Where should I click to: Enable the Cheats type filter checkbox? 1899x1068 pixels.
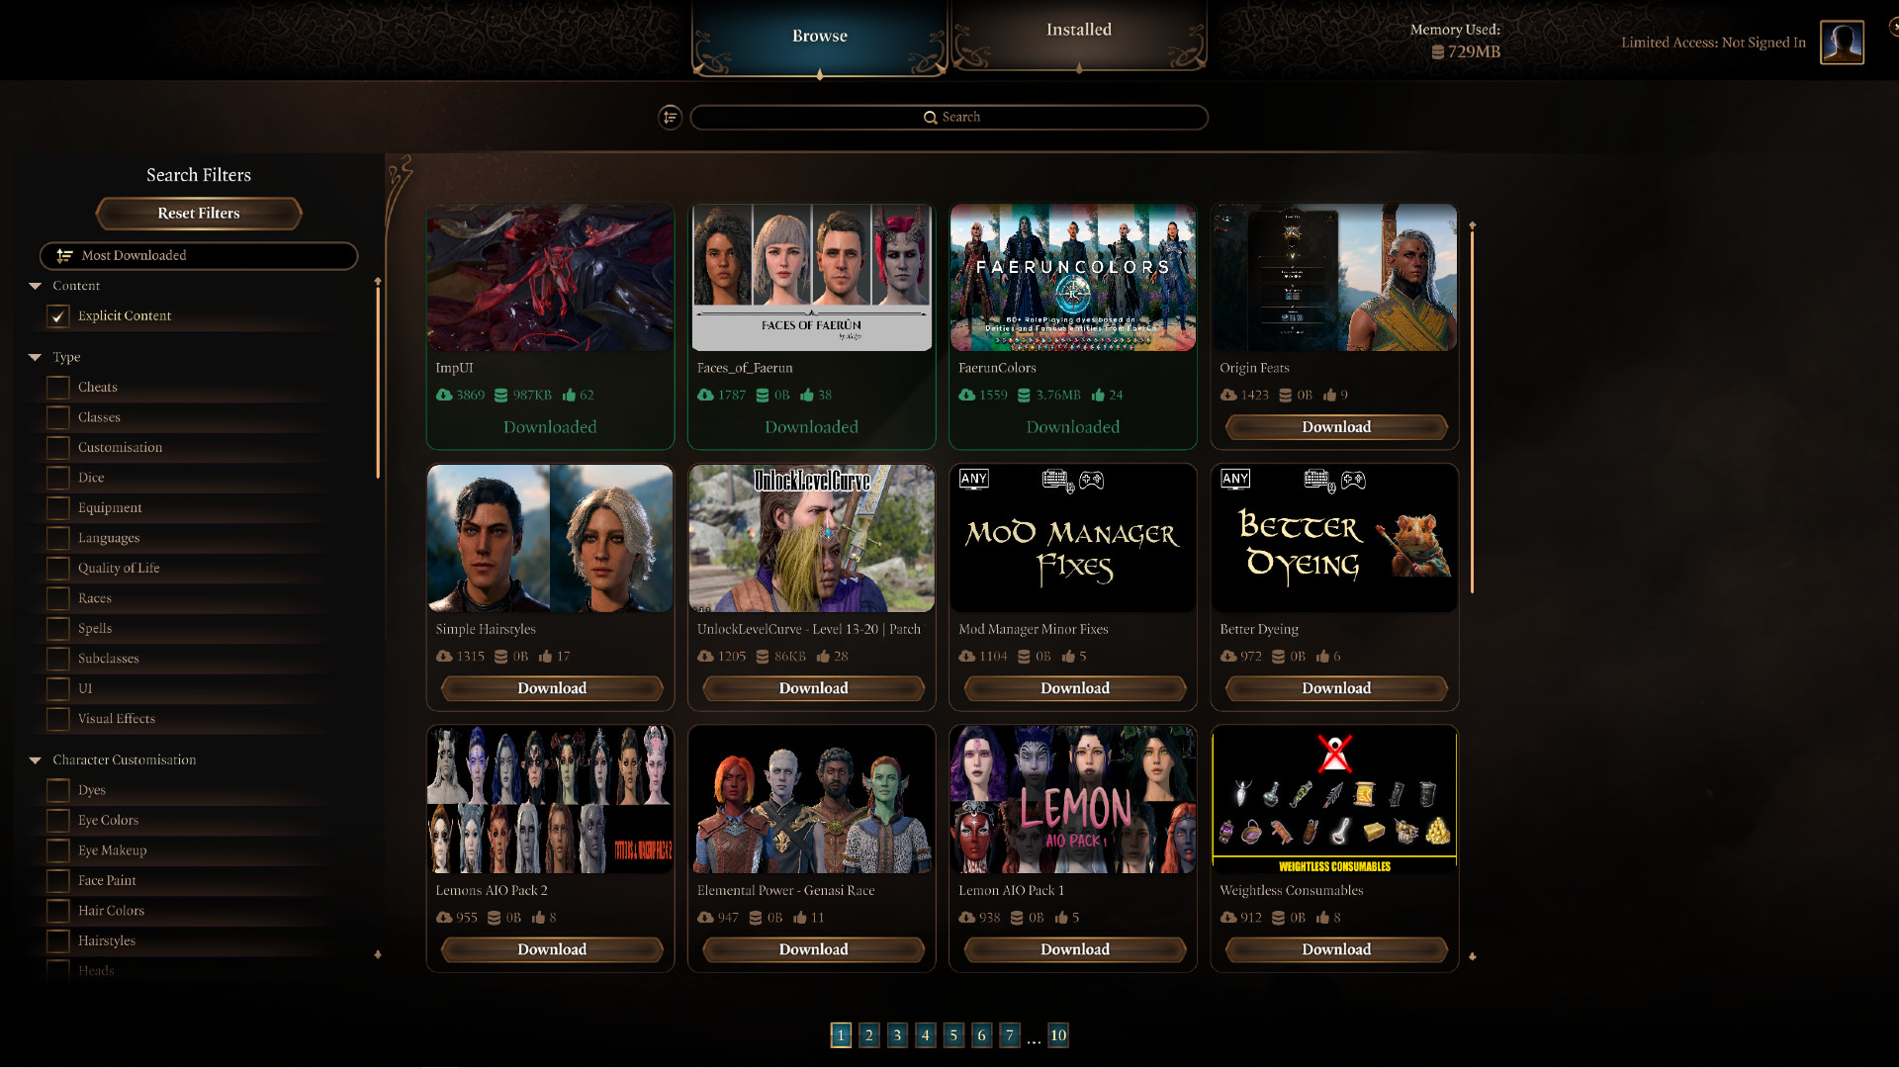(58, 386)
